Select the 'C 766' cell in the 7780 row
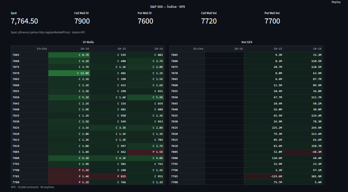This screenshot has width=348, height=192. (108, 182)
